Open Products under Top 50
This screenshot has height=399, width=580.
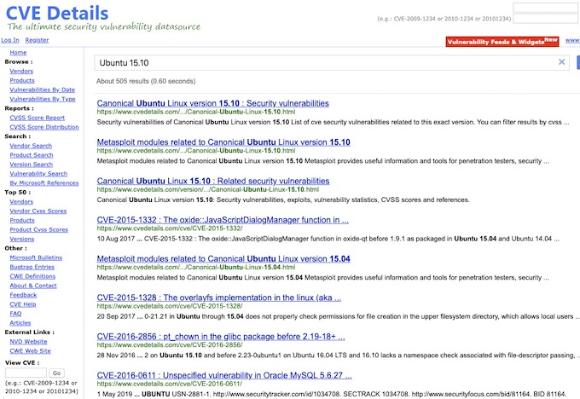pos(22,220)
